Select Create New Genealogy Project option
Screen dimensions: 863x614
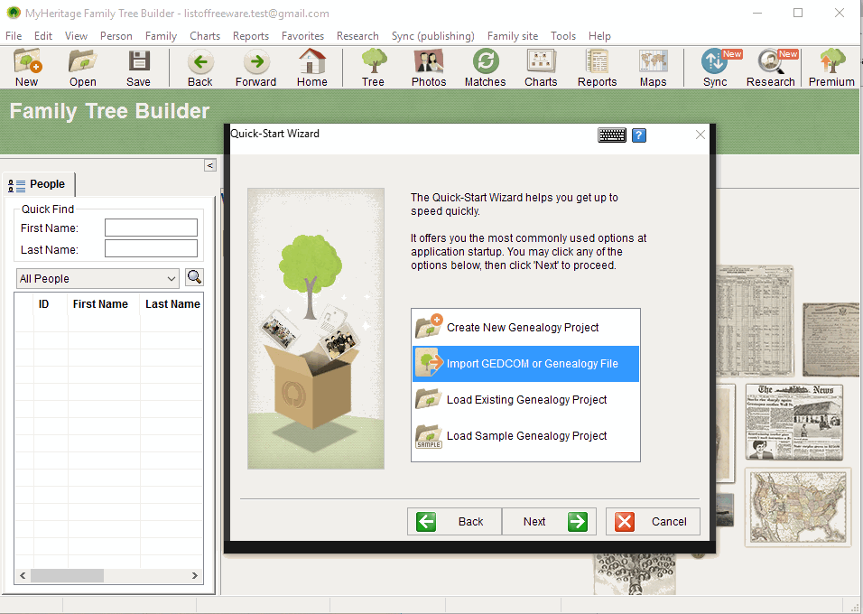point(525,328)
